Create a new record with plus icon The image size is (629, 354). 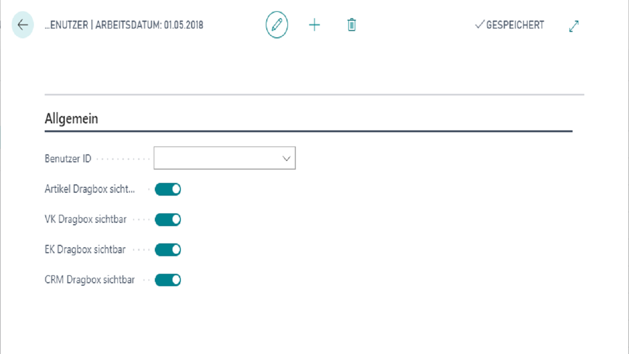coord(314,25)
